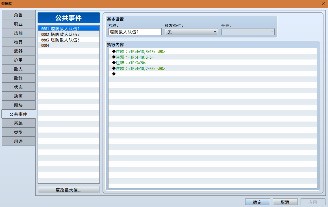Image resolution: width=328 pixels, height=207 pixels.
Task: Open the 图块 tab
Action: [18, 105]
